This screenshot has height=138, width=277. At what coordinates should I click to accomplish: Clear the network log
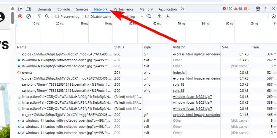click(x=29, y=16)
